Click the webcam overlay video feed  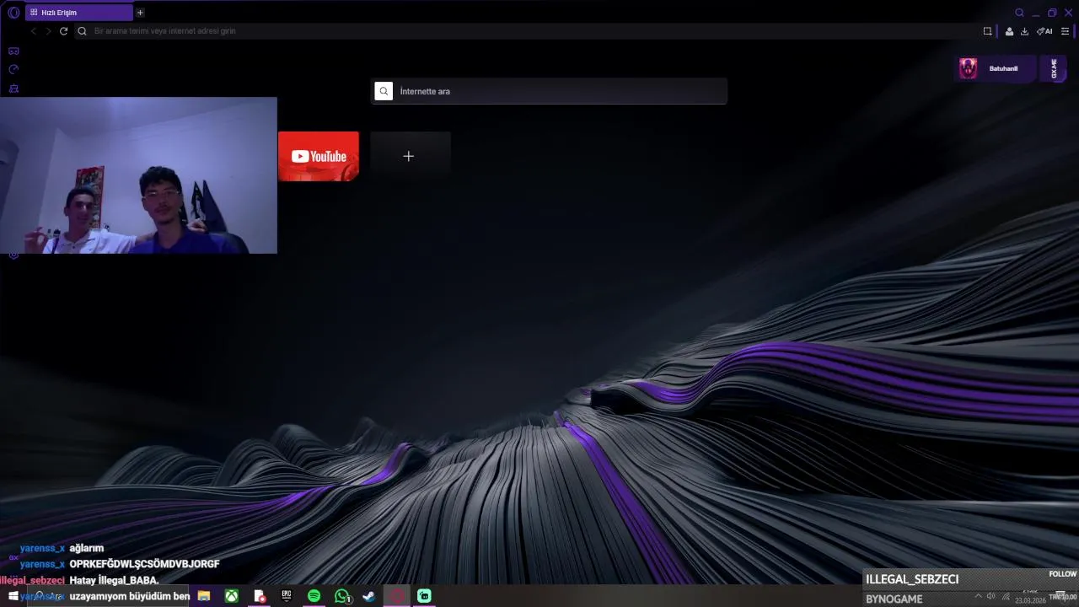[x=138, y=175]
